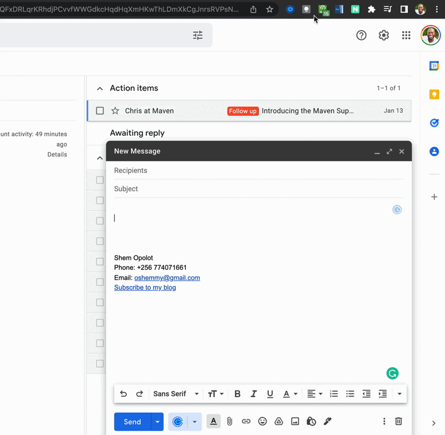Image resolution: width=445 pixels, height=435 pixels.
Task: Open the text color picker
Action: 290,394
